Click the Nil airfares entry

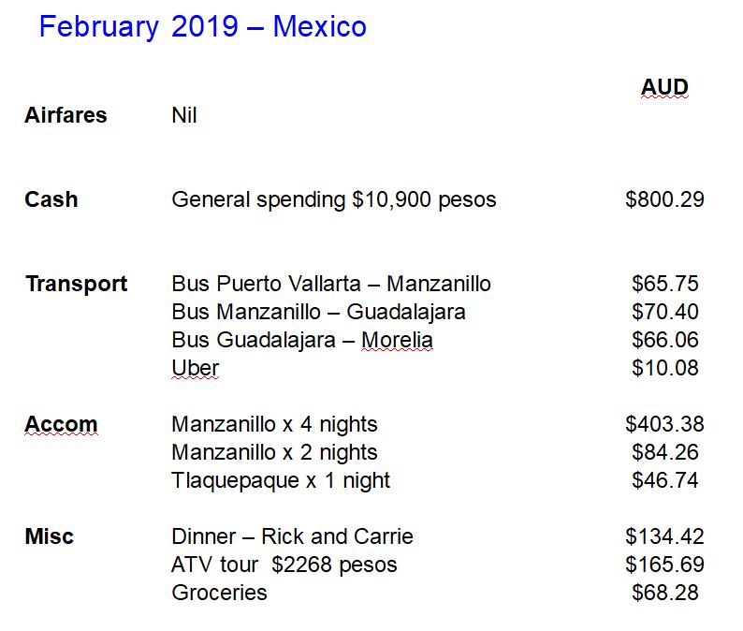click(x=184, y=115)
